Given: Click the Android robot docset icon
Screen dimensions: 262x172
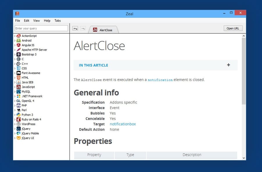Looking at the screenshot, I should pos(19,41).
